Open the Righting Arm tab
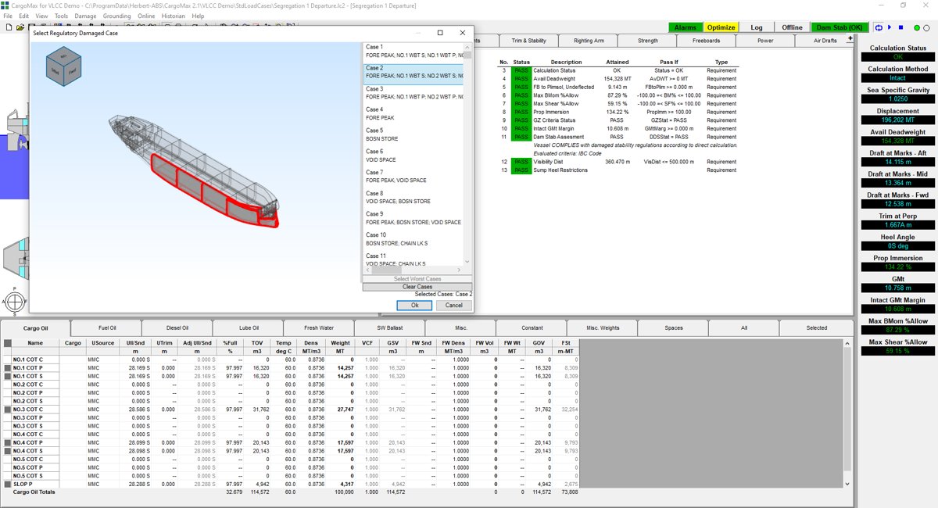 tap(588, 40)
